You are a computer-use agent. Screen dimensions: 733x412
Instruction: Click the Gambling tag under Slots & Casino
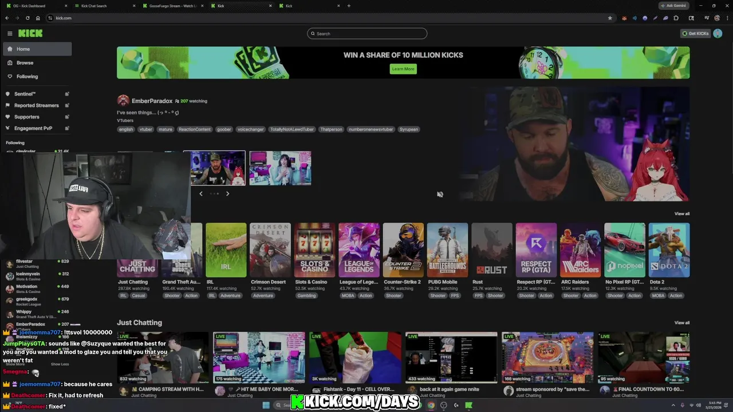[306, 296]
